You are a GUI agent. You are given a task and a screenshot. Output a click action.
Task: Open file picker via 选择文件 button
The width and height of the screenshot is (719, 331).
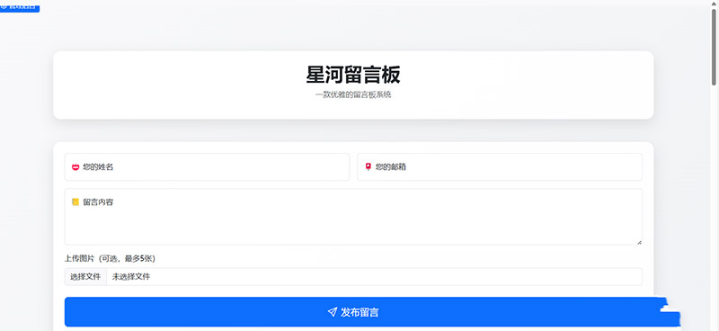(85, 277)
